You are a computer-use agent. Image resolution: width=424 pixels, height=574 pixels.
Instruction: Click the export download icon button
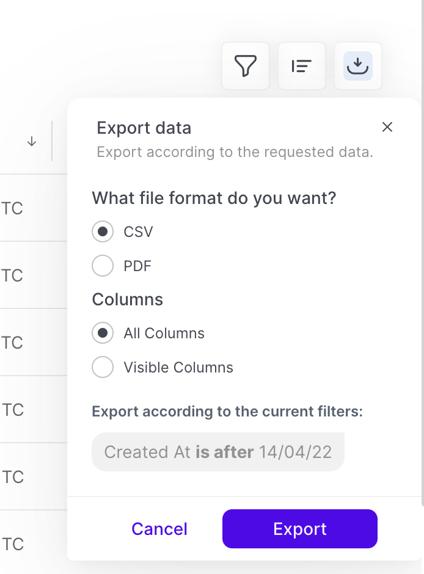[358, 66]
